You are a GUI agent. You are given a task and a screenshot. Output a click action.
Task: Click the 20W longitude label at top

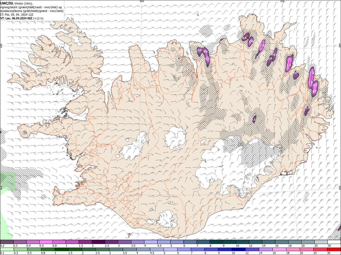142,1
